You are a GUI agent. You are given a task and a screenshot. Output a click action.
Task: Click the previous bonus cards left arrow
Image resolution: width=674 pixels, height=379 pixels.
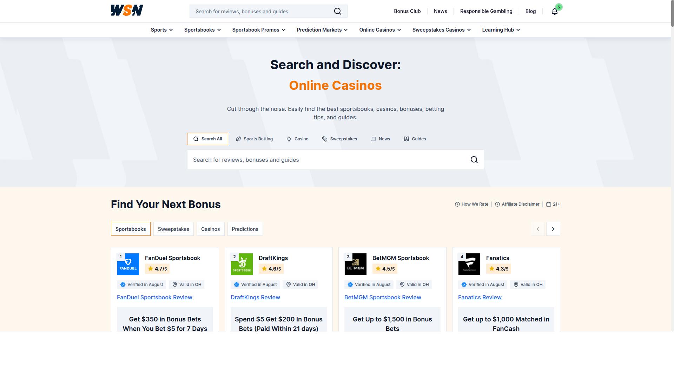click(538, 229)
